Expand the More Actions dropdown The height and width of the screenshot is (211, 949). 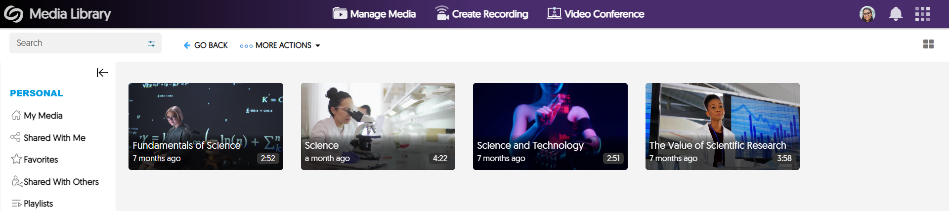tap(280, 45)
